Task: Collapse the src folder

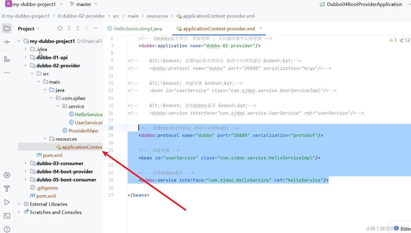Action: coord(32,74)
